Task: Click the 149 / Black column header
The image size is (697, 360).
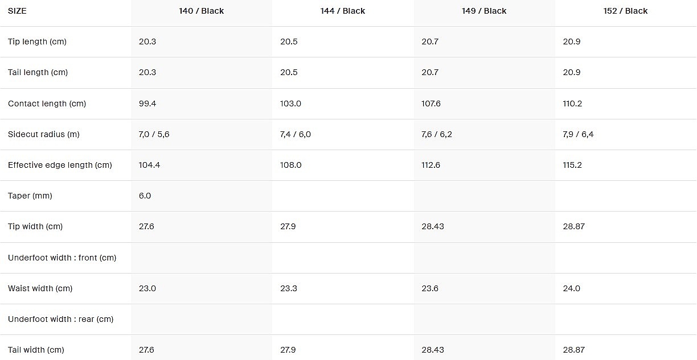Action: 484,11
